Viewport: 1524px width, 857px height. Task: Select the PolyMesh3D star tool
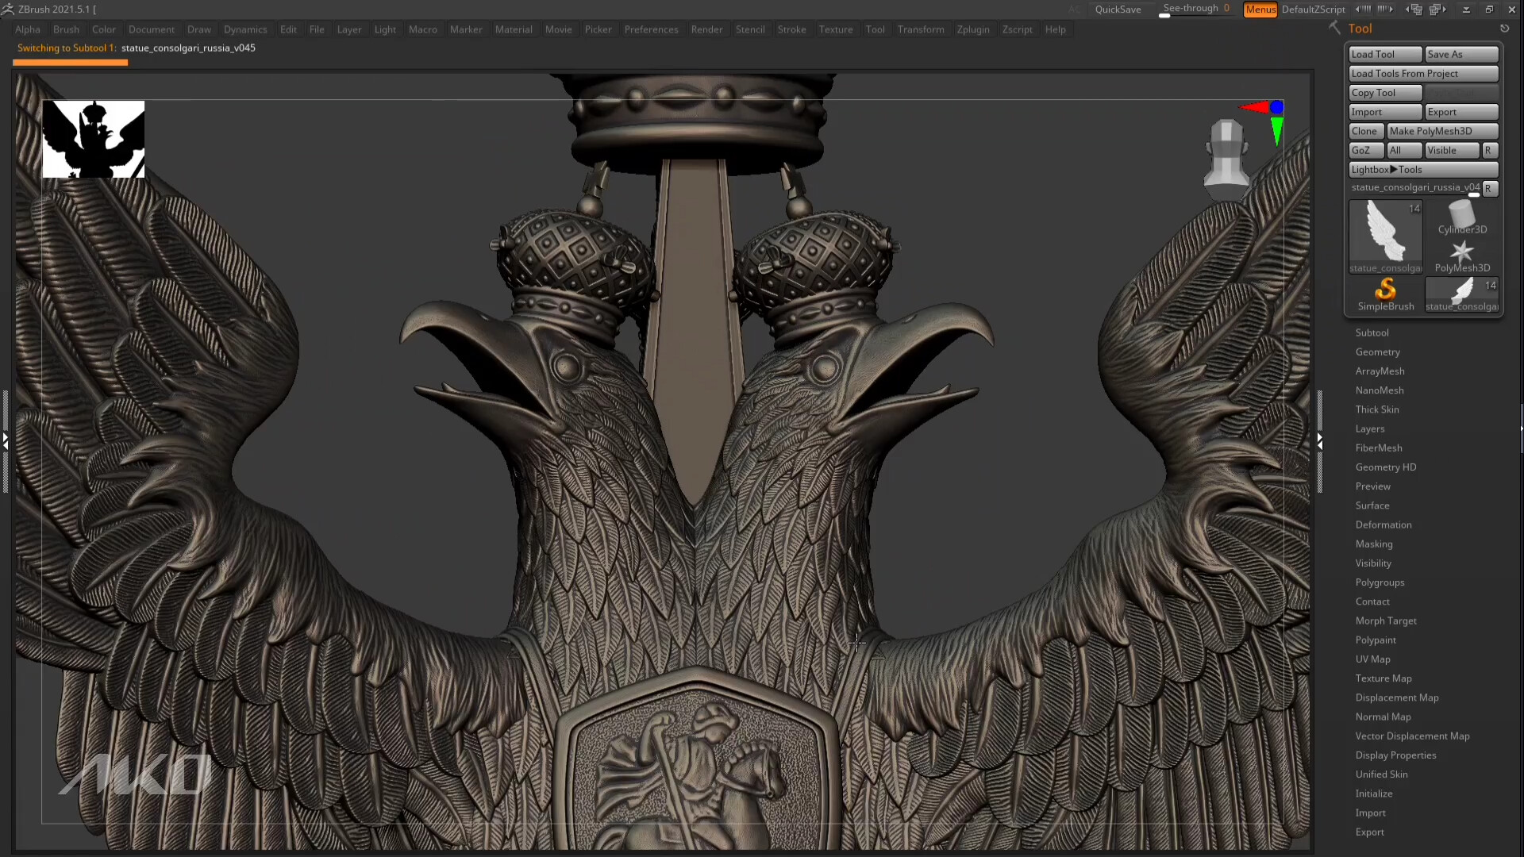[x=1461, y=254]
